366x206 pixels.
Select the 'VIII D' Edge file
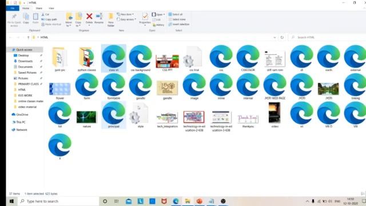[x=329, y=115]
